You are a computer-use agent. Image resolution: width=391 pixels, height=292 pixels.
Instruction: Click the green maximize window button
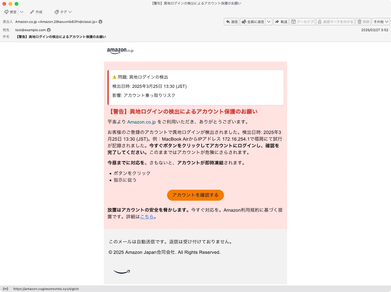click(16, 4)
